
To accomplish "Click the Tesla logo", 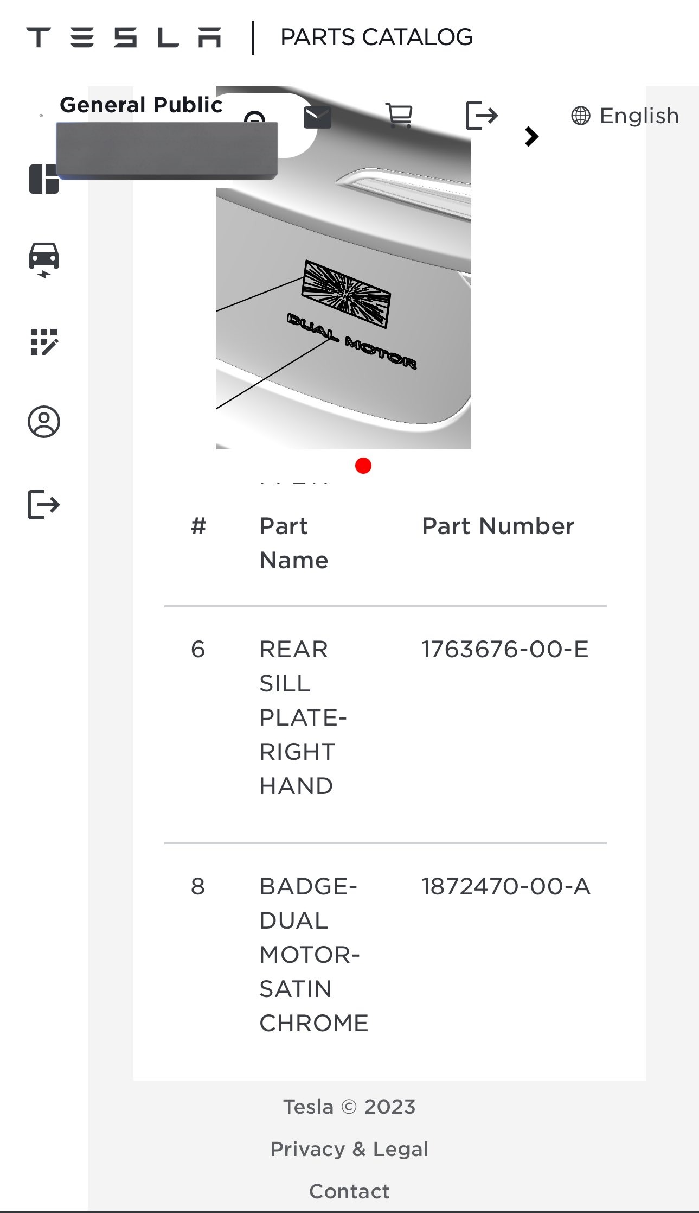I will [124, 37].
